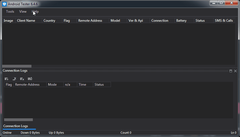Maximize the Connection Logs panel

(x=231, y=71)
